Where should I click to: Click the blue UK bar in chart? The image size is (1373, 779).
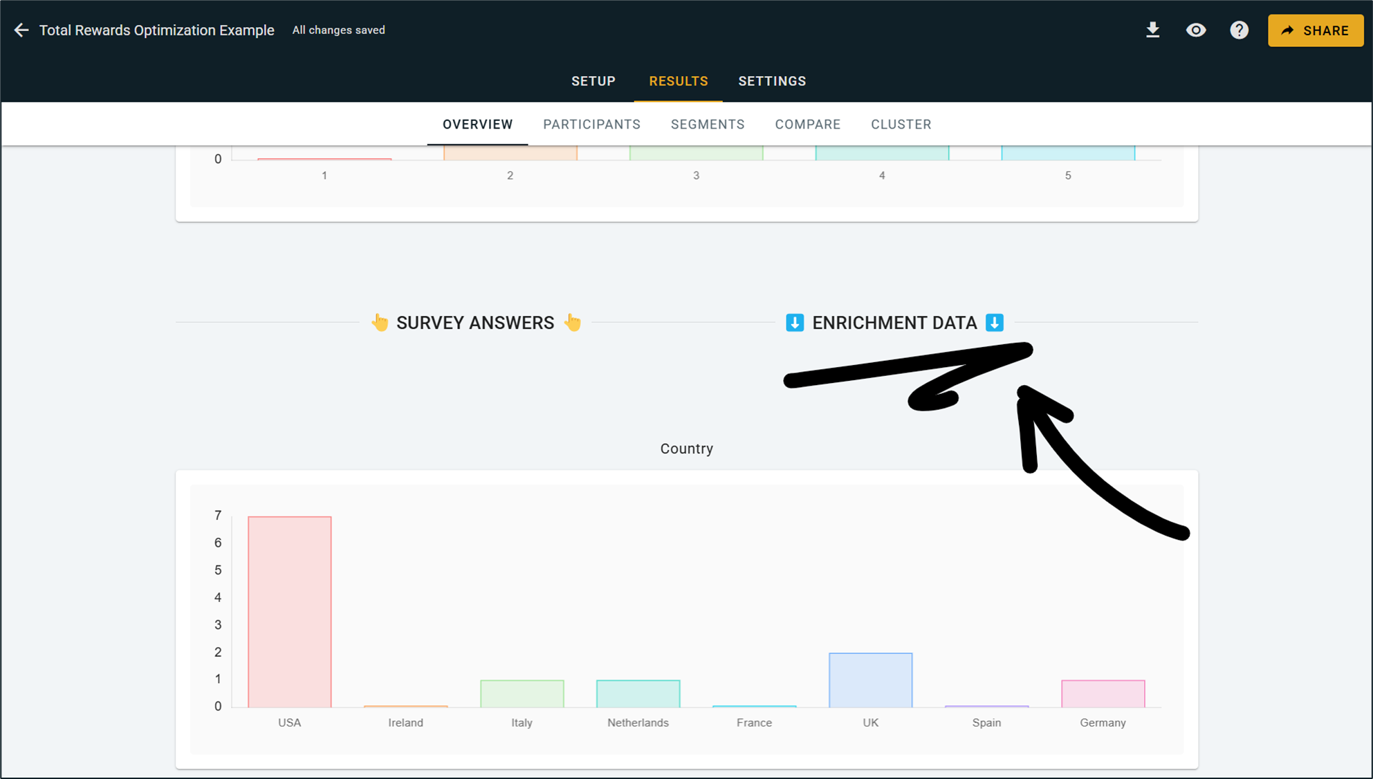pos(870,680)
